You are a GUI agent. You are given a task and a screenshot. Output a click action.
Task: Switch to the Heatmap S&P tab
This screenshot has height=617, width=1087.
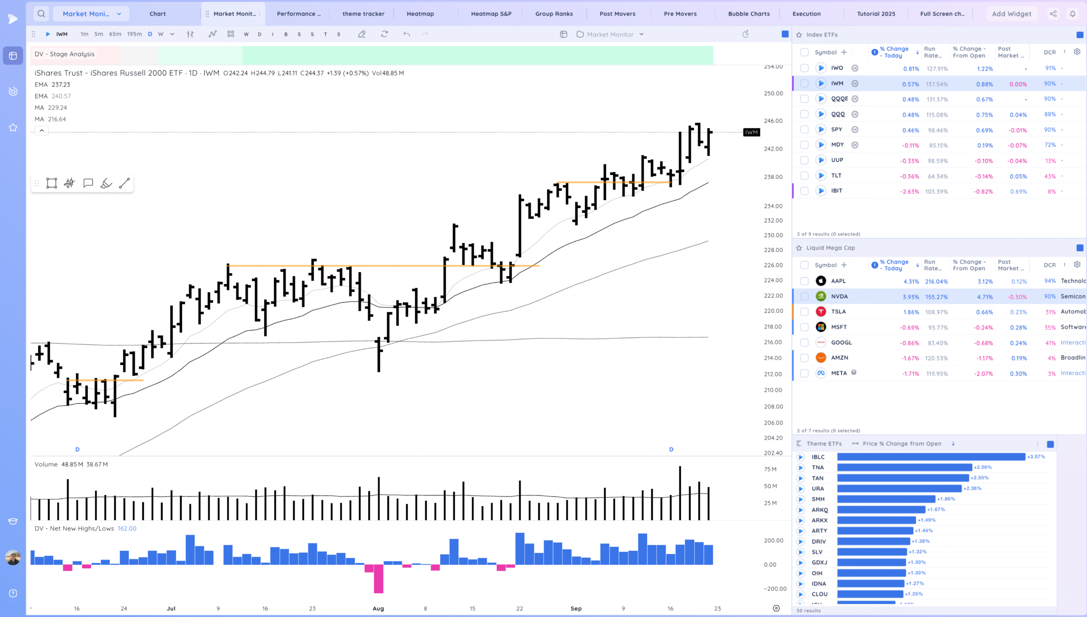491,14
